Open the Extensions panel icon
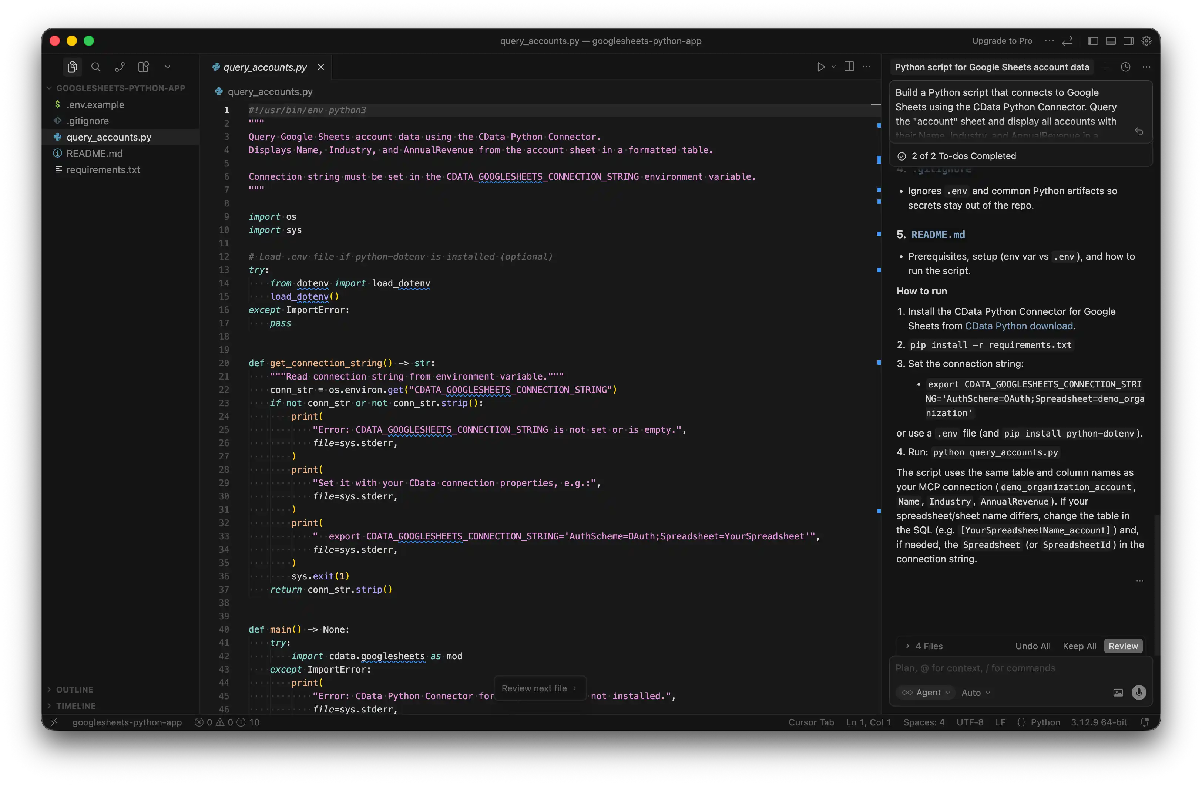This screenshot has width=1202, height=785. coord(144,67)
